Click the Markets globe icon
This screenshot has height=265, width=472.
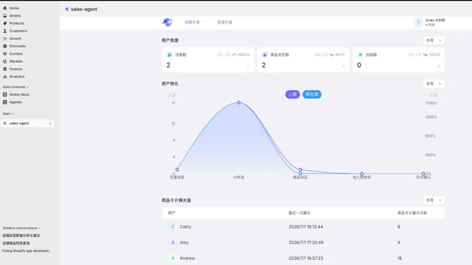click(x=5, y=61)
